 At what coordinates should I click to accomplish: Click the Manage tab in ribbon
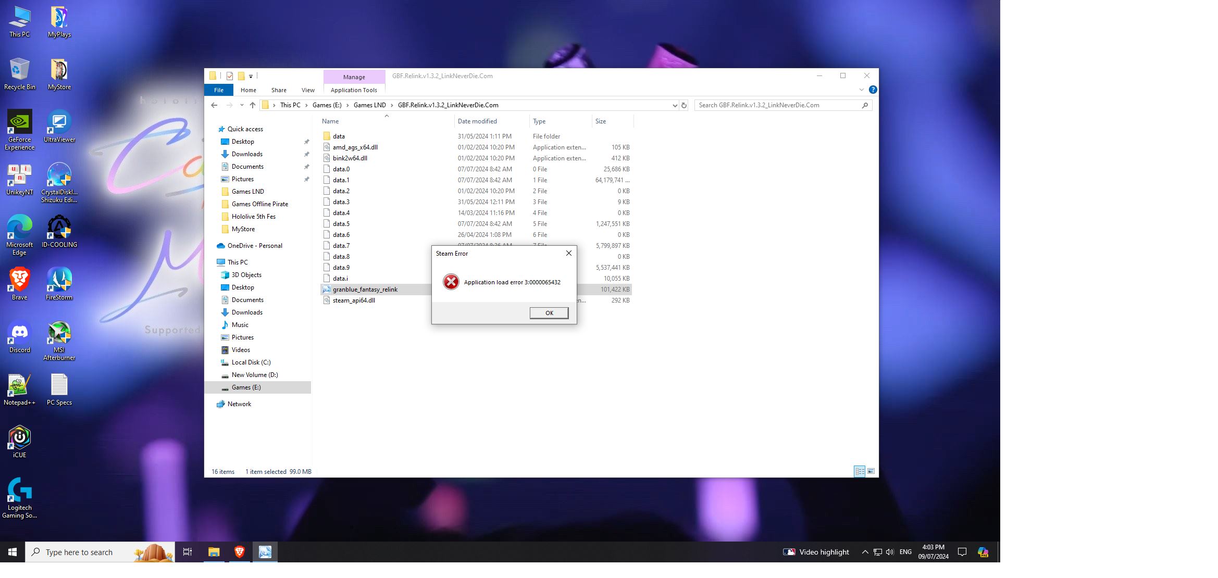point(353,76)
